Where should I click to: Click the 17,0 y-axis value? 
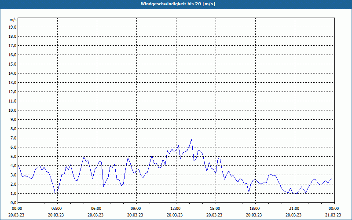[12, 46]
